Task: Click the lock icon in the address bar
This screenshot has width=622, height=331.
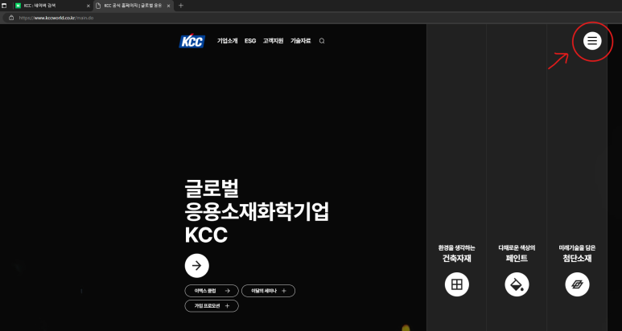Action: coord(11,18)
